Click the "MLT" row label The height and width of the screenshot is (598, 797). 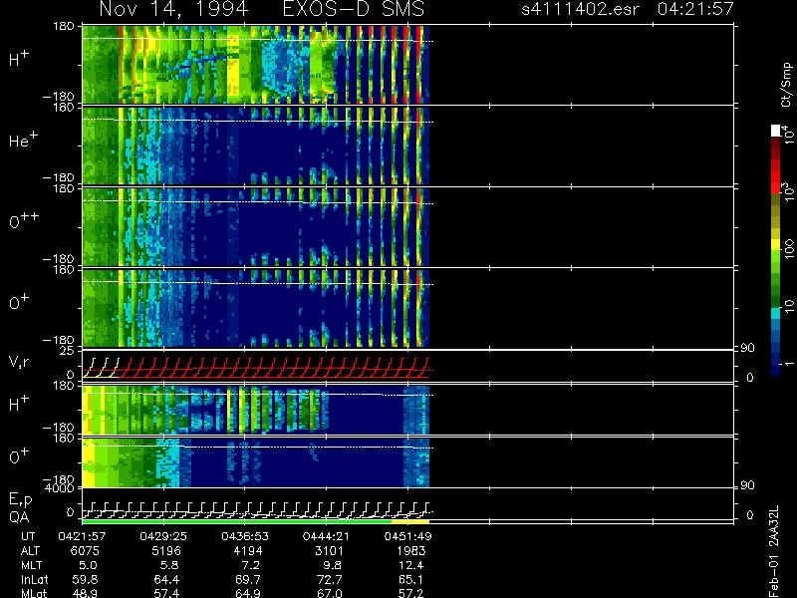[x=32, y=565]
